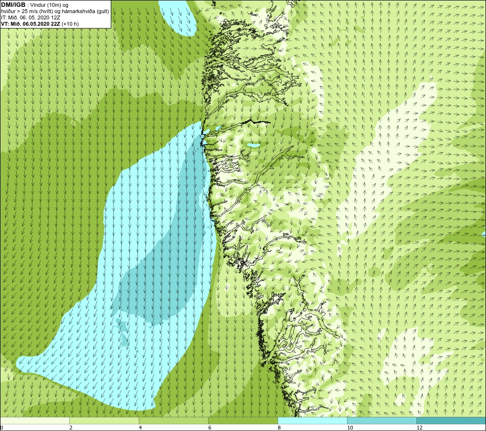Click the "DMI/IGB" title text

pos(13,5)
